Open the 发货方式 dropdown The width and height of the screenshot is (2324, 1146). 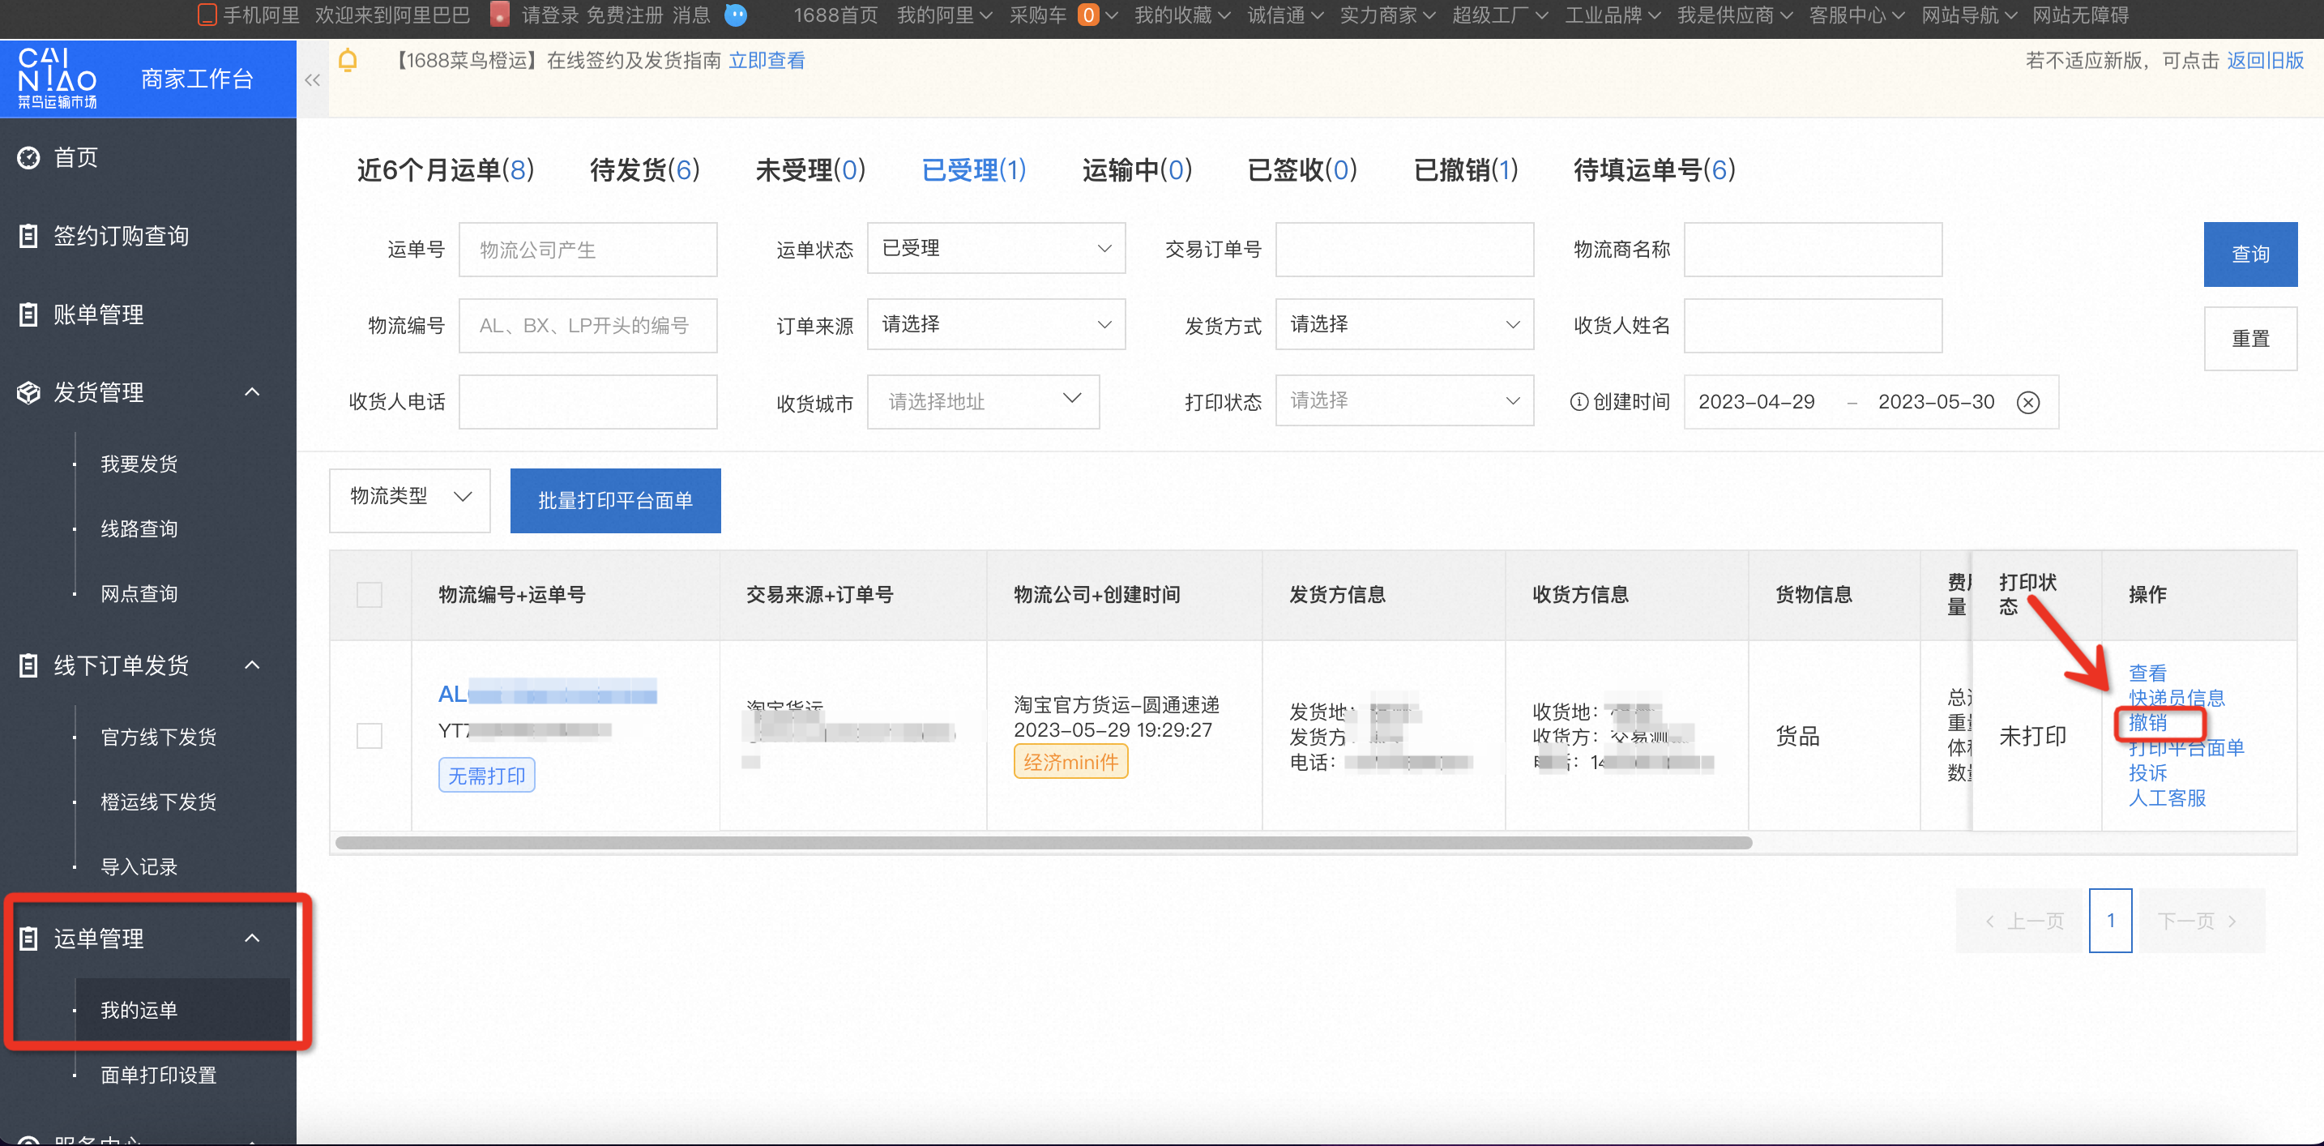tap(1404, 324)
